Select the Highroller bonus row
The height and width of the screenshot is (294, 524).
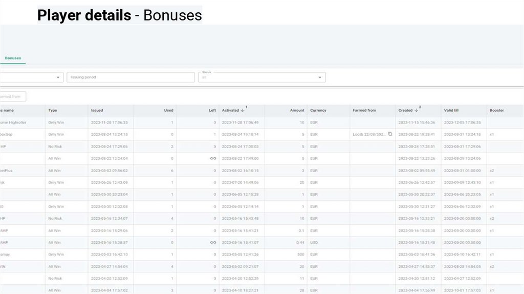(x=261, y=122)
